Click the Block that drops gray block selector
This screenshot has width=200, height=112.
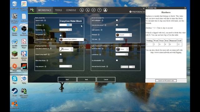pos(61,61)
